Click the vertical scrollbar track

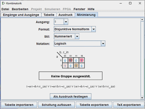point(142,59)
